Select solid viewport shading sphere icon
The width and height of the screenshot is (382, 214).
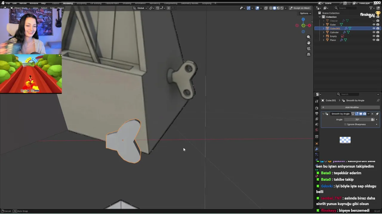[x=275, y=8]
